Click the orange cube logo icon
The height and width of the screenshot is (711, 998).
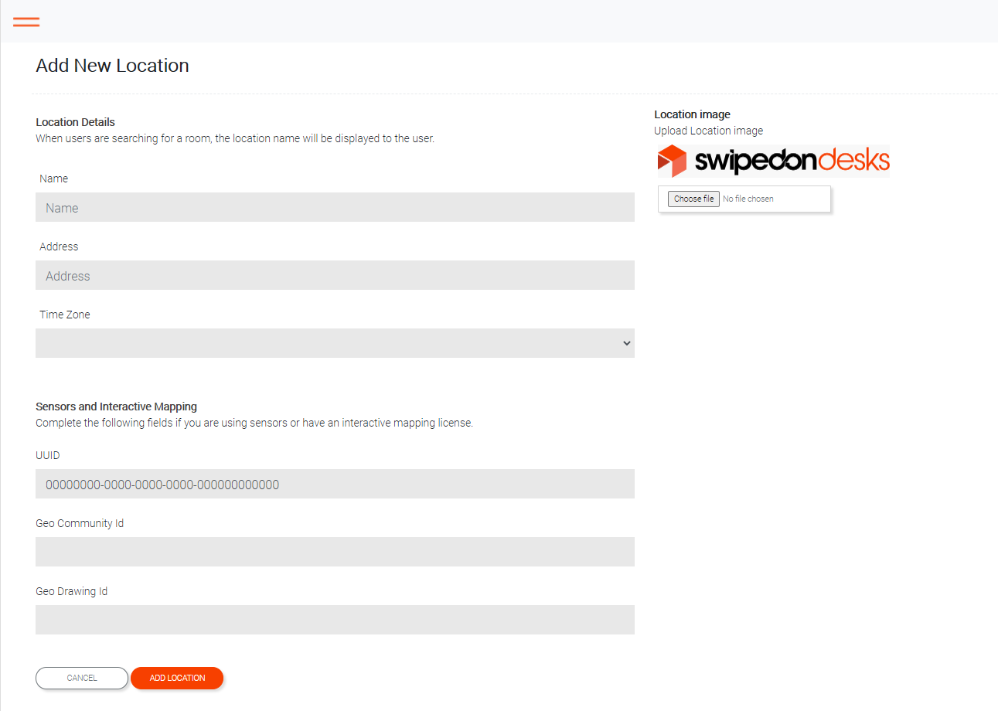tap(672, 161)
